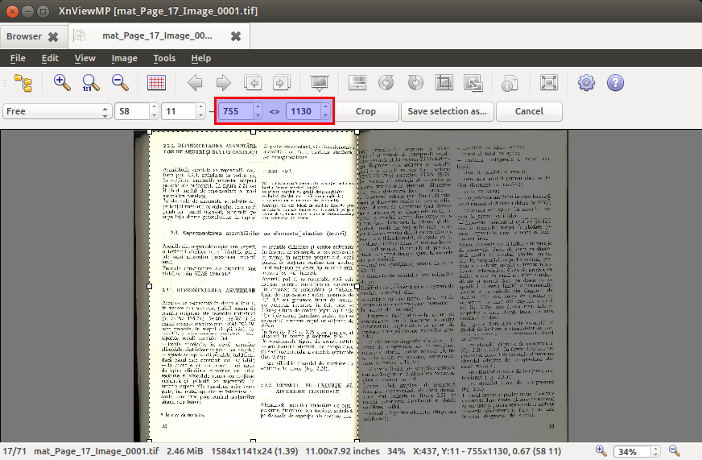The height and width of the screenshot is (460, 702).
Task: Open the File menu
Action: coord(18,58)
